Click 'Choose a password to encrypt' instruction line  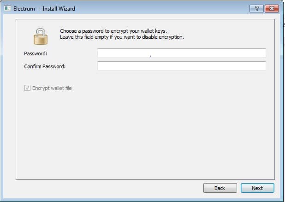point(113,31)
